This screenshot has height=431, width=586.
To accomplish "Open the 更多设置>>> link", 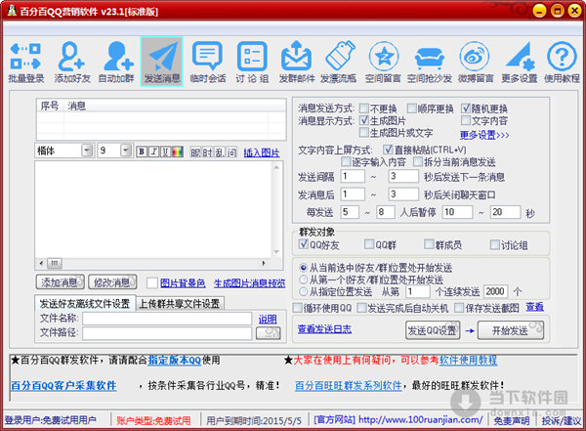I will coord(484,135).
